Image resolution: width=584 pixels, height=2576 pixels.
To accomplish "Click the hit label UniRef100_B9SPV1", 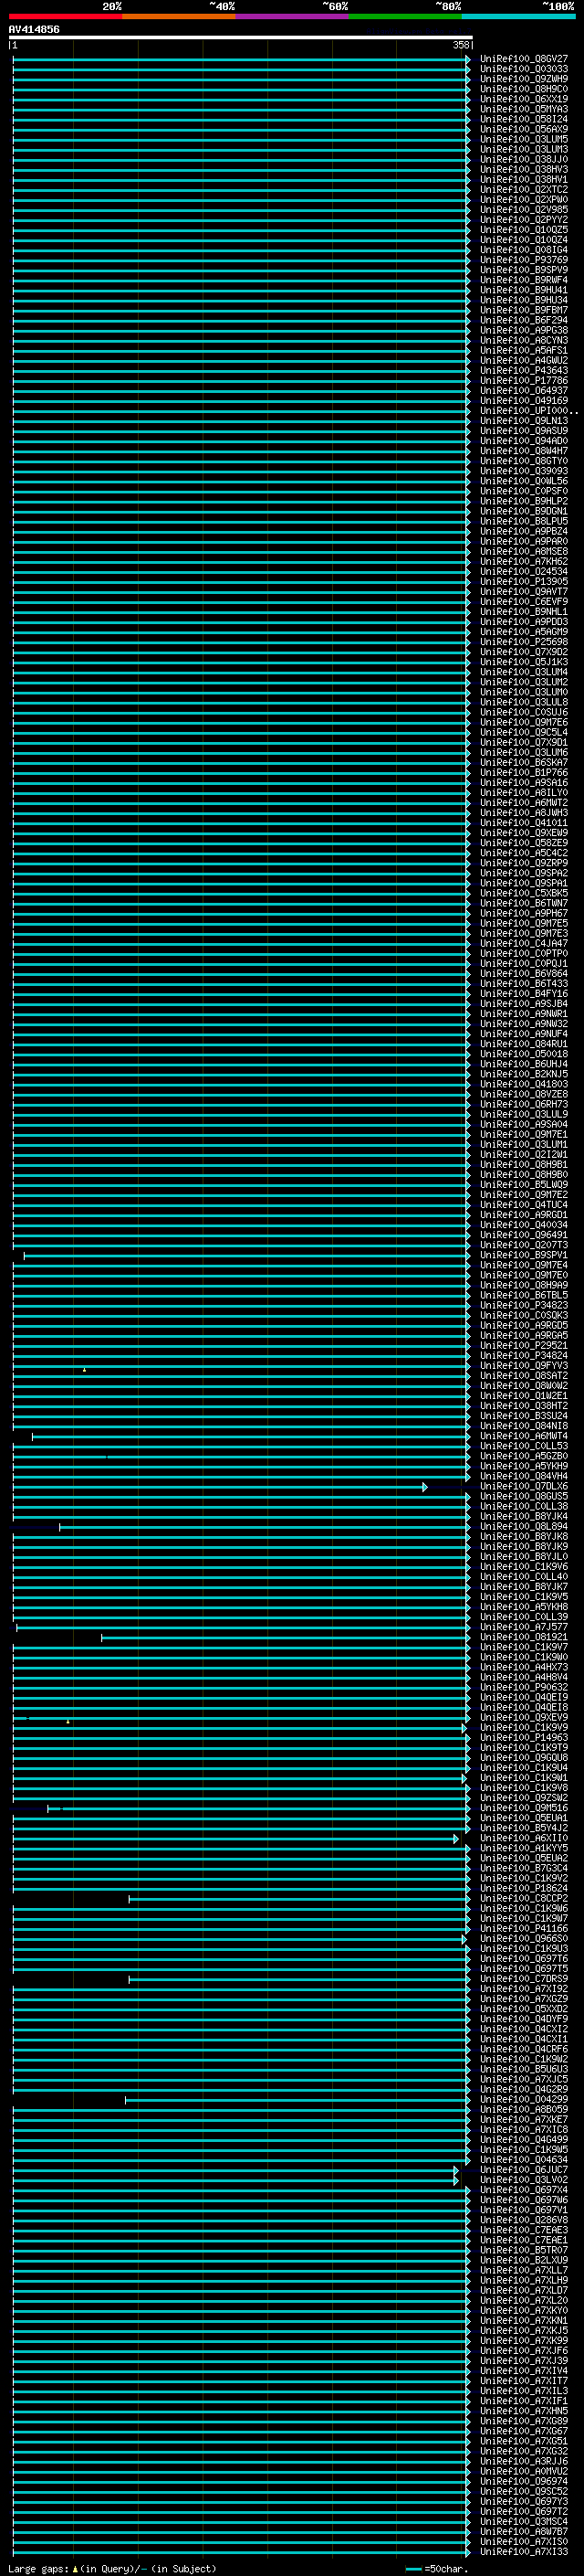I will click(x=524, y=1255).
